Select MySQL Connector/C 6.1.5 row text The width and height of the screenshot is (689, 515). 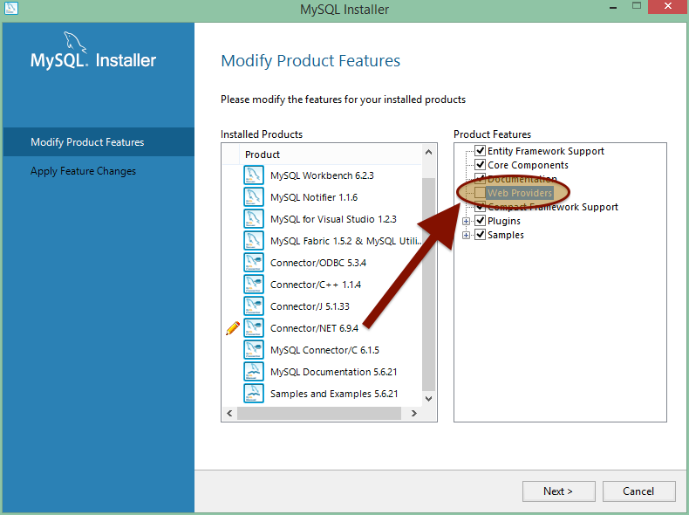(x=324, y=350)
